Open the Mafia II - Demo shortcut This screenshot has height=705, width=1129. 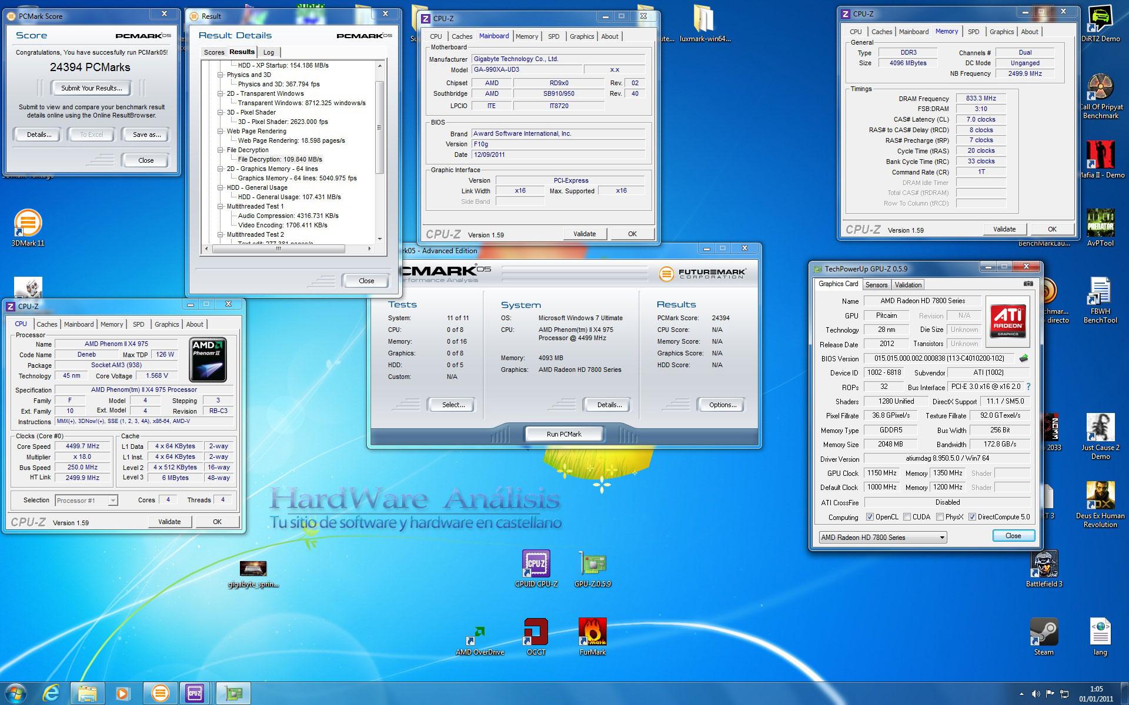(x=1100, y=160)
